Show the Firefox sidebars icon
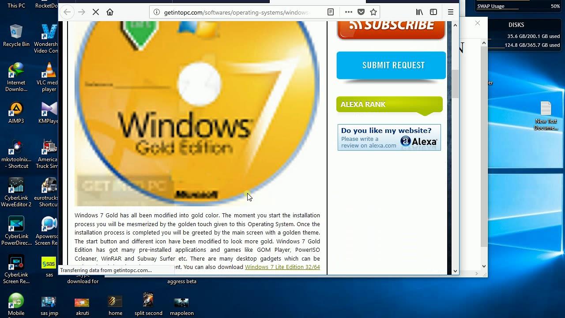Screen dimensions: 565x318 [433, 12]
